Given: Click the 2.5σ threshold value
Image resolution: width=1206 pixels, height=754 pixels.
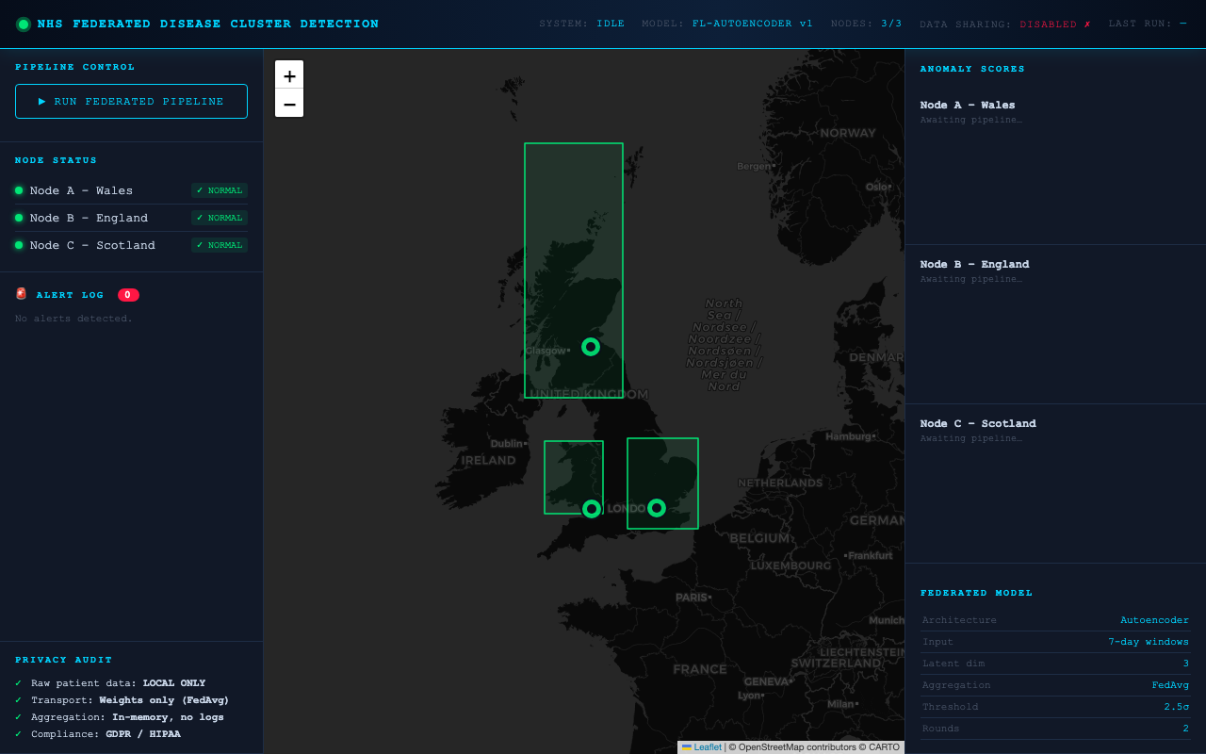Looking at the screenshot, I should click(x=1177, y=707).
